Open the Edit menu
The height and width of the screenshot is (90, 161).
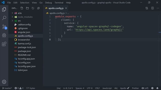pos(15,2)
